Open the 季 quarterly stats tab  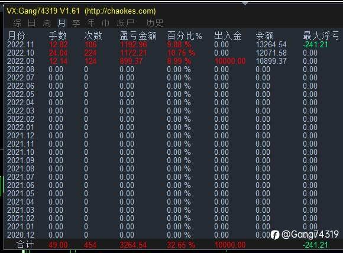click(x=76, y=23)
